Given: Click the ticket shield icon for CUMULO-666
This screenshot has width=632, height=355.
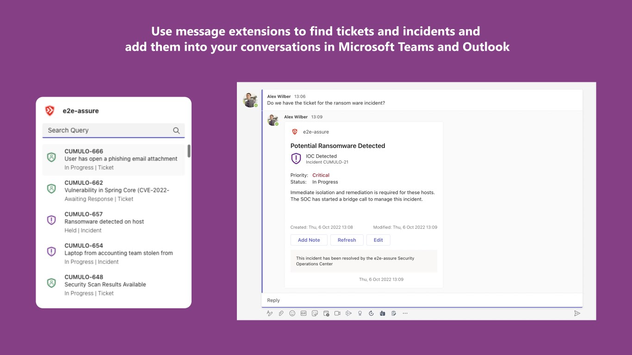Looking at the screenshot, I should pos(51,157).
